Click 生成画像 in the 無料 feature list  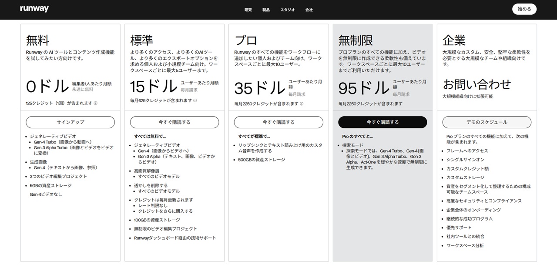(38, 162)
